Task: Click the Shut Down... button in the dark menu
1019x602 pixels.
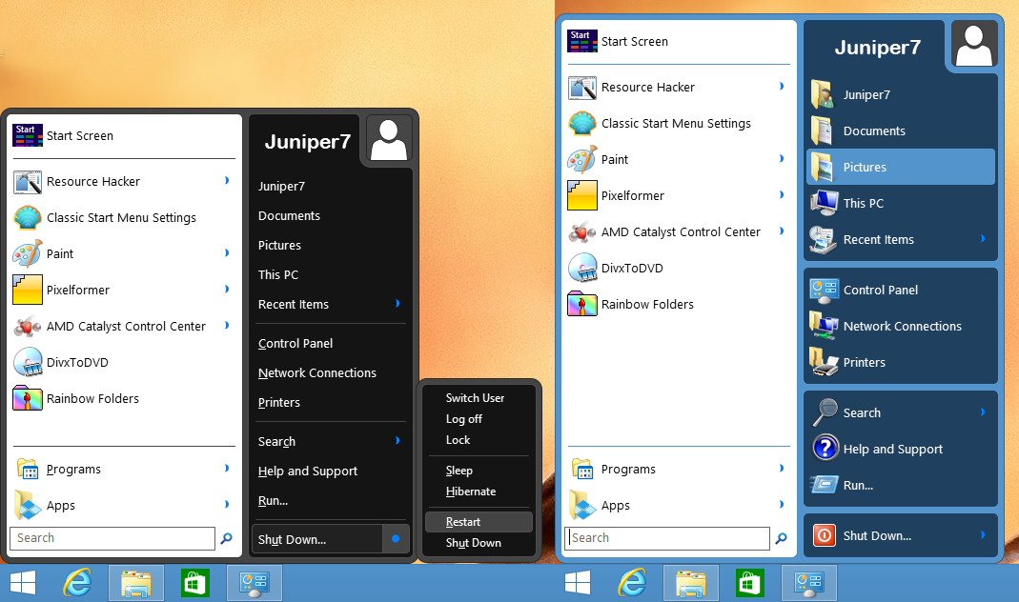Action: (x=317, y=539)
